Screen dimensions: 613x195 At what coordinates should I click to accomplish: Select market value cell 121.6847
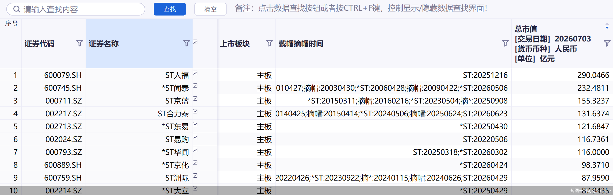point(562,126)
